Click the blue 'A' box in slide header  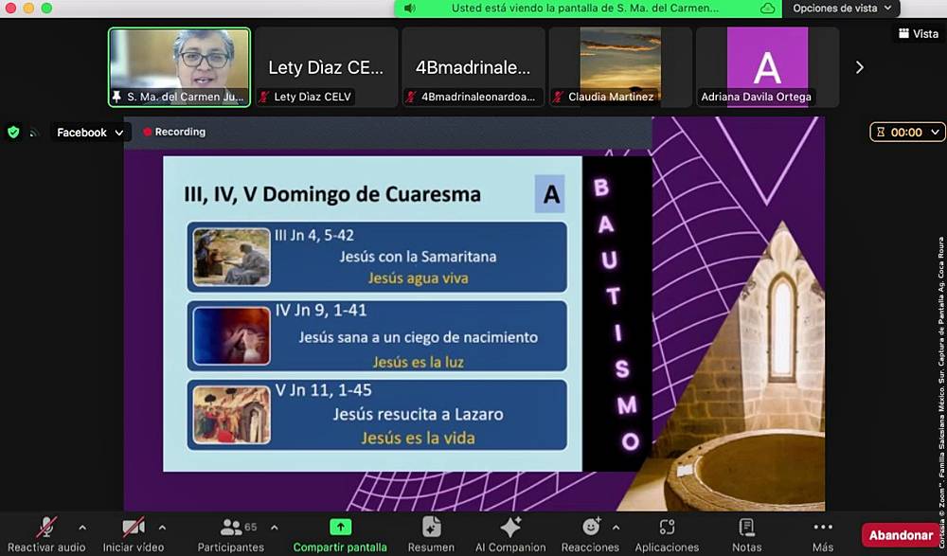[549, 194]
